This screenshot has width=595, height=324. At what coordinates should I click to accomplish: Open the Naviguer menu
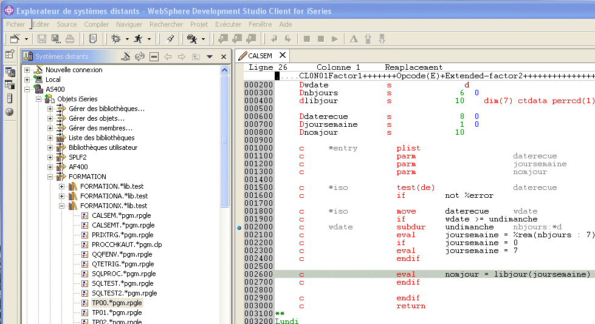pos(129,24)
